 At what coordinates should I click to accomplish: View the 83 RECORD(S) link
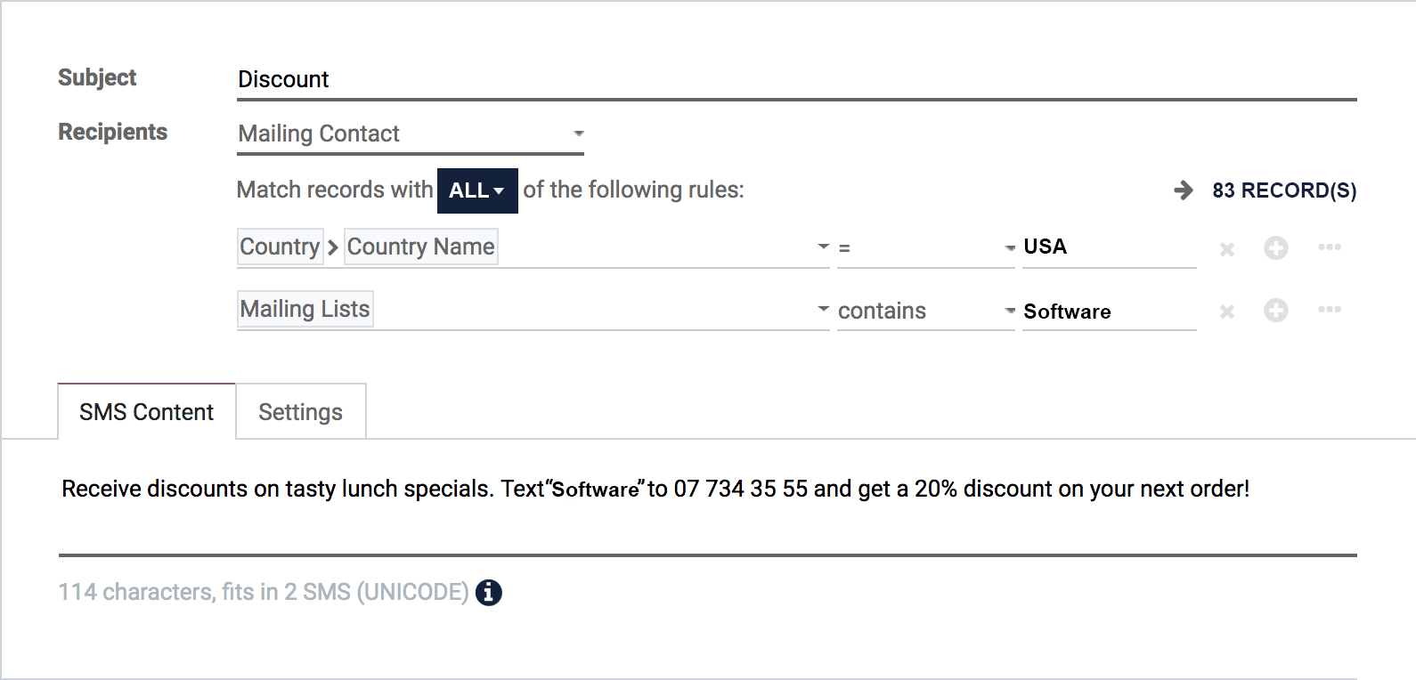1284,190
